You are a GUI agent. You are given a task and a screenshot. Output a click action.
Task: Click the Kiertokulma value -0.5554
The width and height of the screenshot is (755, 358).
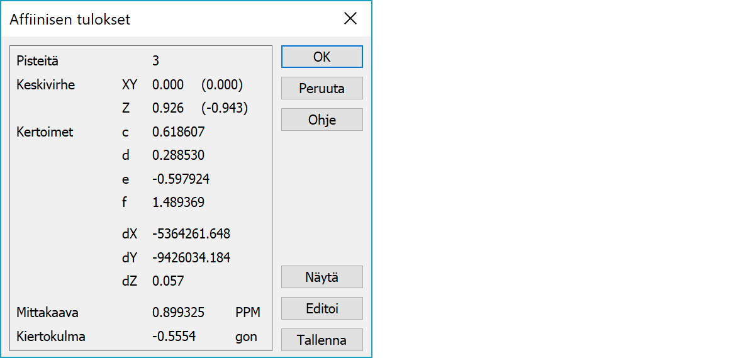pos(174,337)
